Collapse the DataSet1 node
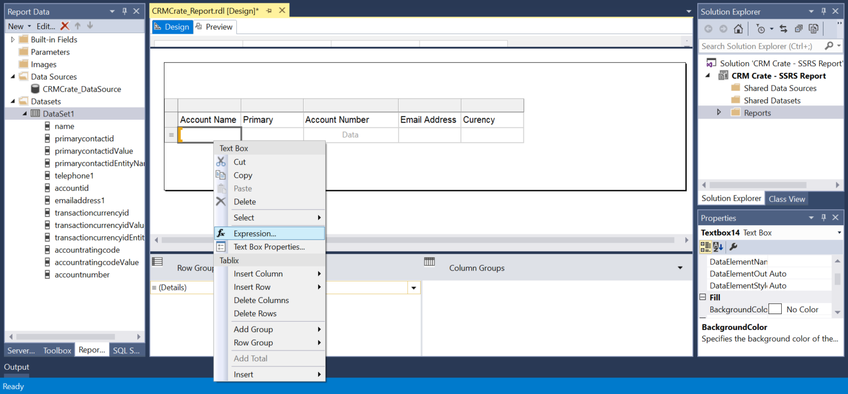 [x=24, y=114]
